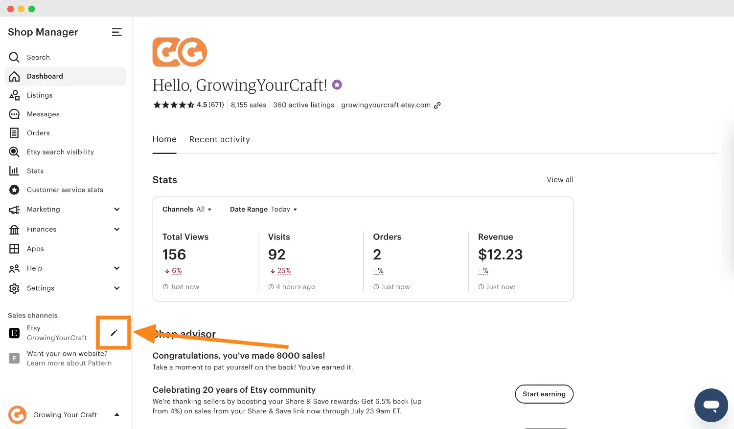
Task: Open the Growing Your Craft account menu
Action: tap(64, 415)
